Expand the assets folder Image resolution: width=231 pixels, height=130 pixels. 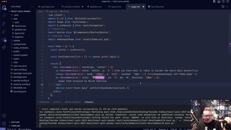[x=17, y=40]
